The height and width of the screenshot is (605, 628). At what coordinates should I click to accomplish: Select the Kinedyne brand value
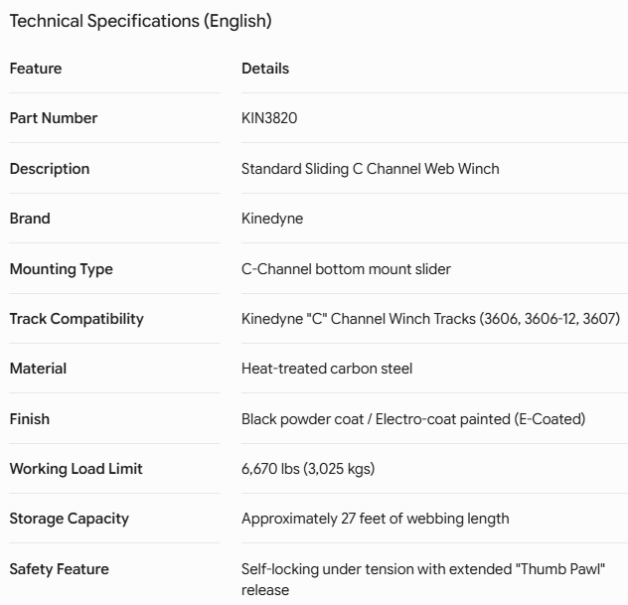272,219
